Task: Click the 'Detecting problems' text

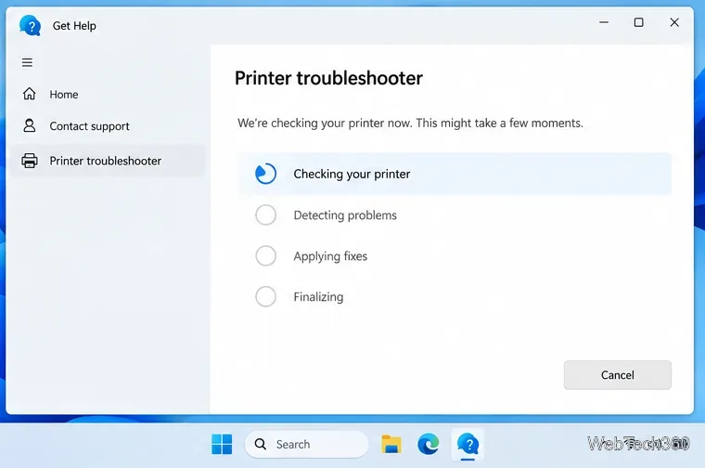Action: pos(345,215)
